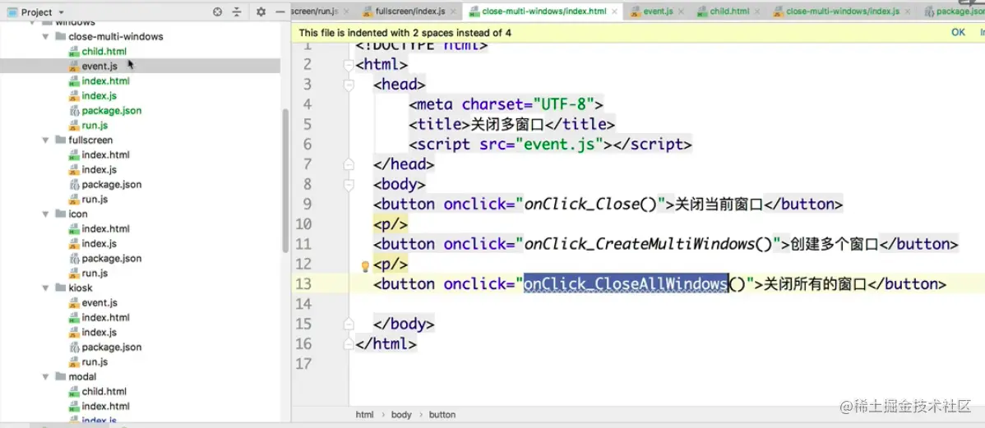Click onClick_CreateMultiWindows() on line 11

(x=648, y=243)
